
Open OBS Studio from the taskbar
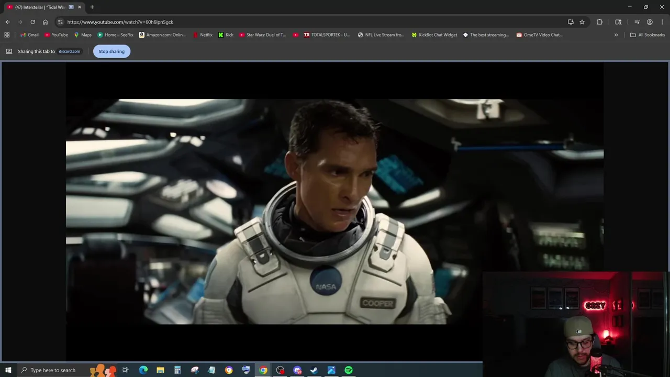(x=280, y=370)
